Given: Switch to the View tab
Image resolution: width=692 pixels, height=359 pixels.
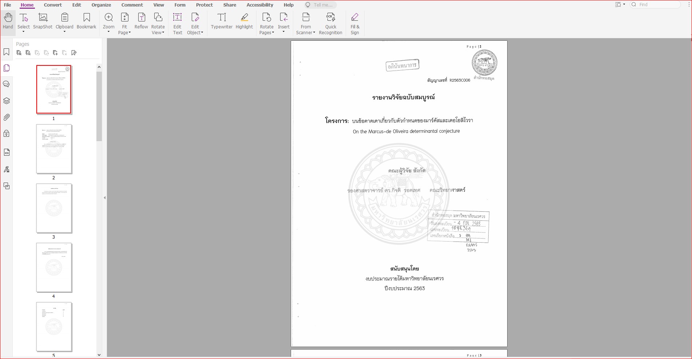Looking at the screenshot, I should click(x=159, y=5).
